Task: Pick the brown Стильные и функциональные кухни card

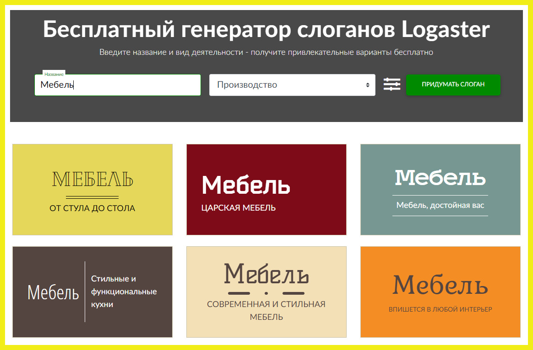Action: coord(92,292)
